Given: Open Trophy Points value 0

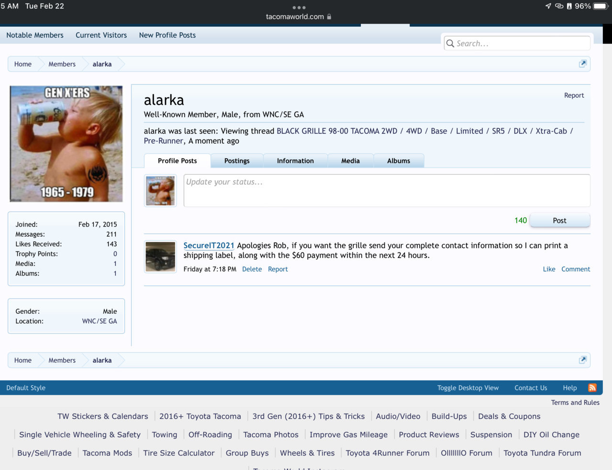Looking at the screenshot, I should (x=115, y=254).
